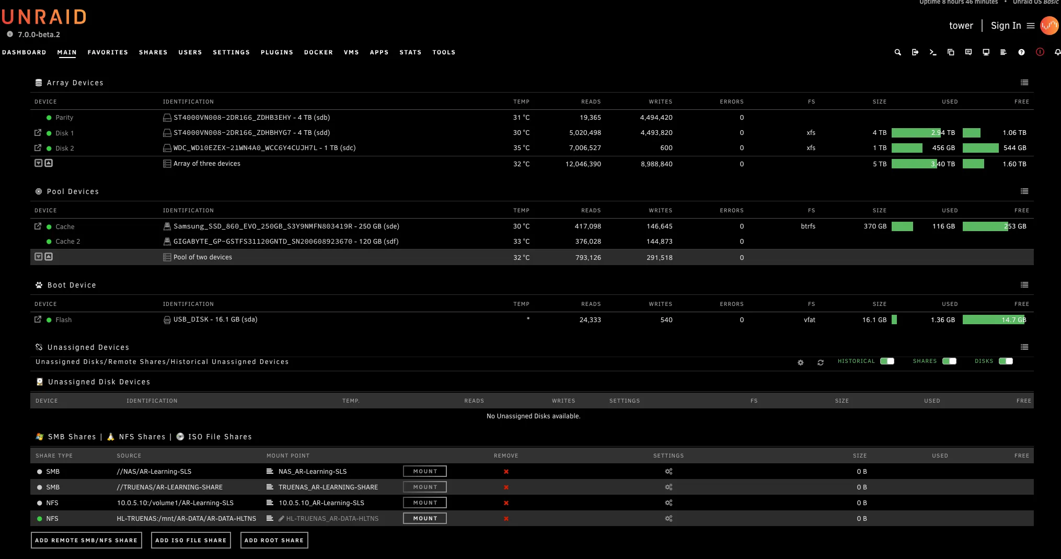This screenshot has width=1061, height=559.
Task: Toggle the Shares switch
Action: point(949,361)
